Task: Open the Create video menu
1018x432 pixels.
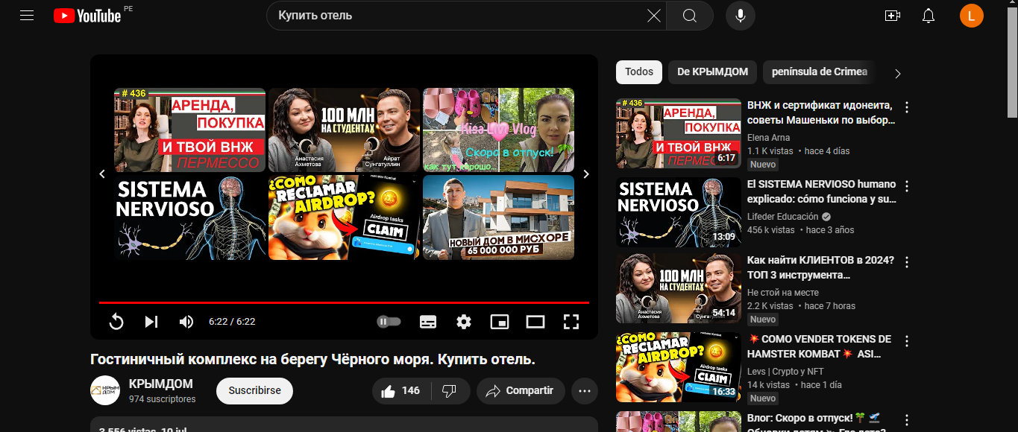Action: (x=892, y=16)
